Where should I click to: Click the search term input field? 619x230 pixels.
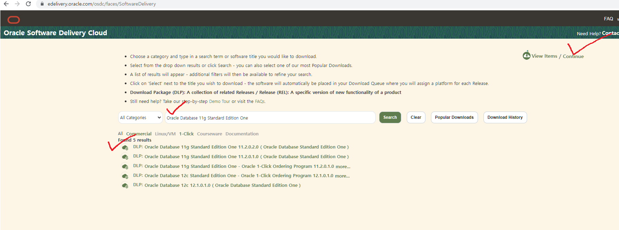click(270, 117)
